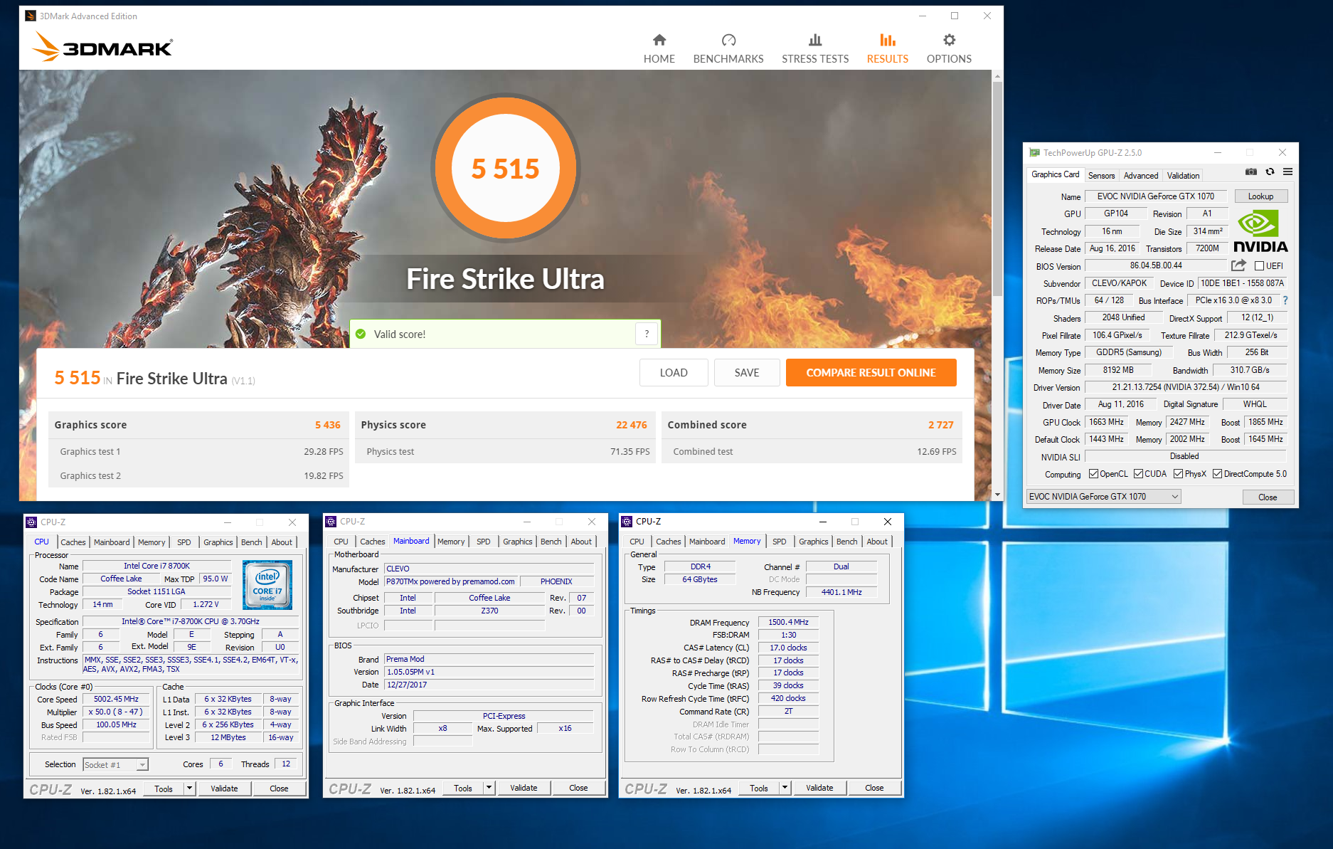Viewport: 1333px width, 849px height.
Task: Click the Bus Interface question mark in GPU-Z
Action: pyautogui.click(x=1285, y=300)
